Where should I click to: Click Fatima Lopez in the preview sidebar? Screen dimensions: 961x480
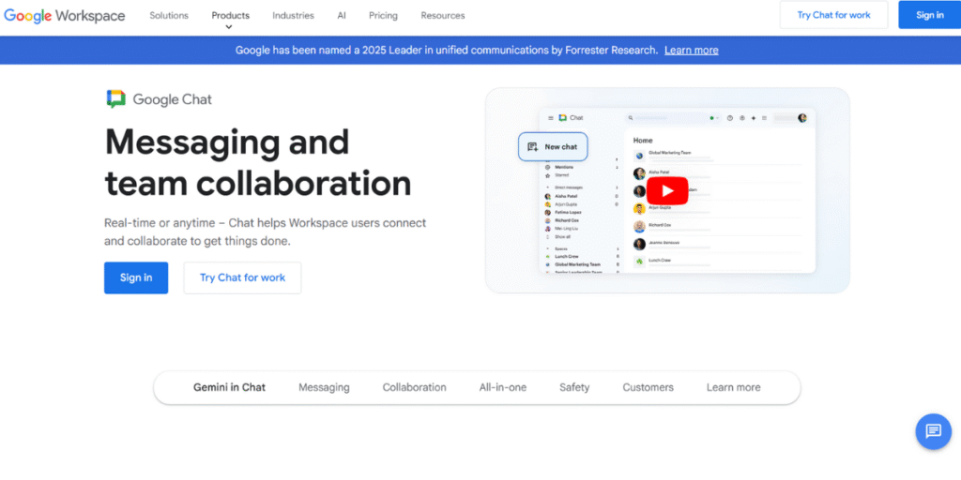click(x=567, y=212)
